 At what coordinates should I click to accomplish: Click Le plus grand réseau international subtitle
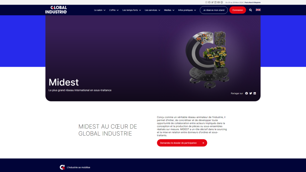80,90
